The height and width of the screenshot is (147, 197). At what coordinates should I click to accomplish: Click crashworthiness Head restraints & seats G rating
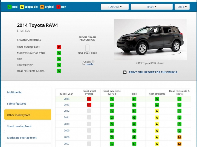click(59, 71)
